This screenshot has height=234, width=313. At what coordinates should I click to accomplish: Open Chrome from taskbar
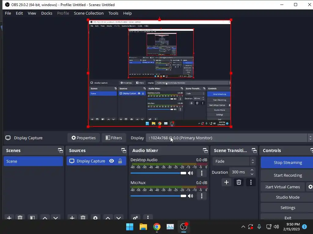coord(157,227)
